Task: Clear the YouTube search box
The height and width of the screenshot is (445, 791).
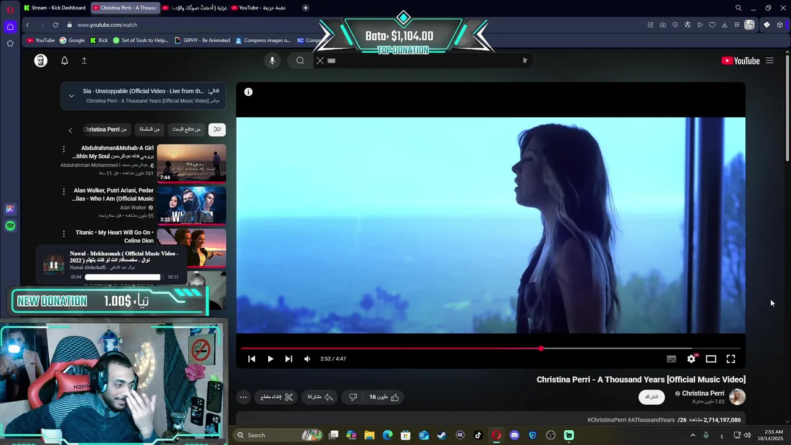Action: pyautogui.click(x=320, y=61)
